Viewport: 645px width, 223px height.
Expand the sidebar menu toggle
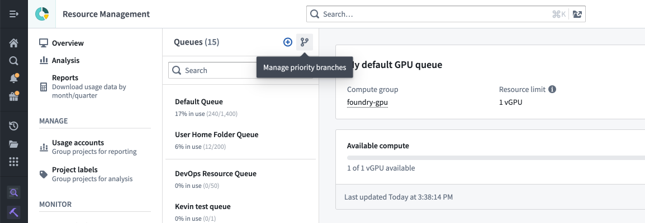tap(13, 14)
